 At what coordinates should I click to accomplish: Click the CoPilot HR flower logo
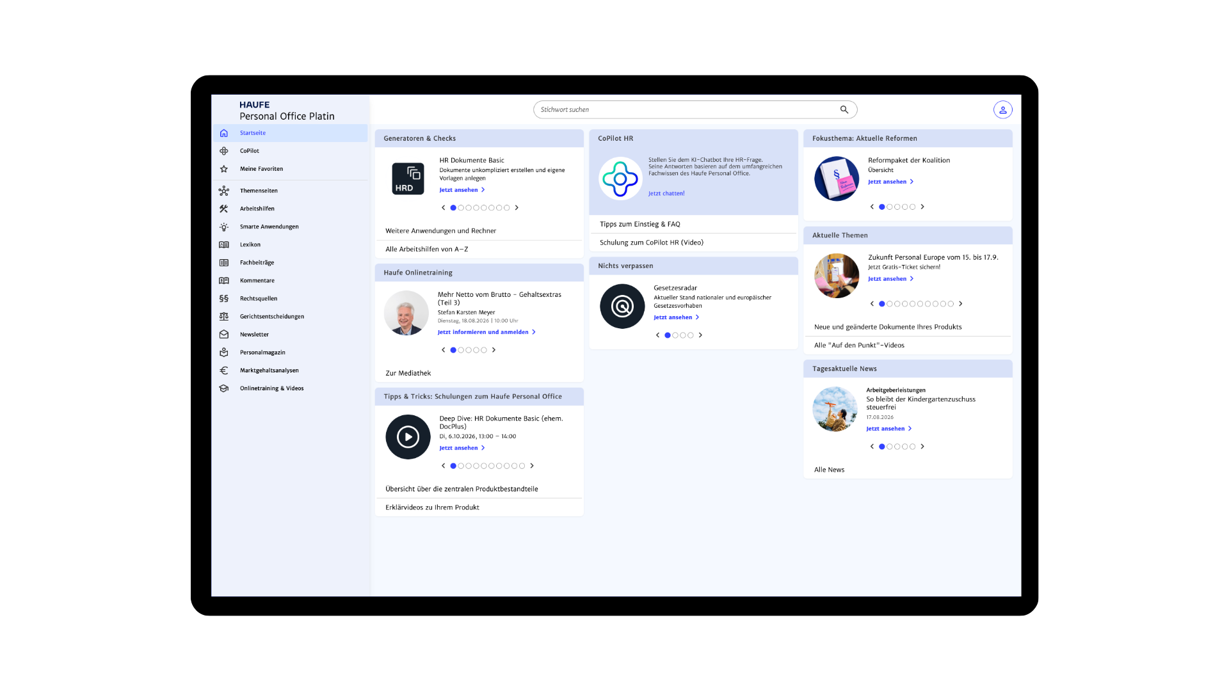click(620, 179)
